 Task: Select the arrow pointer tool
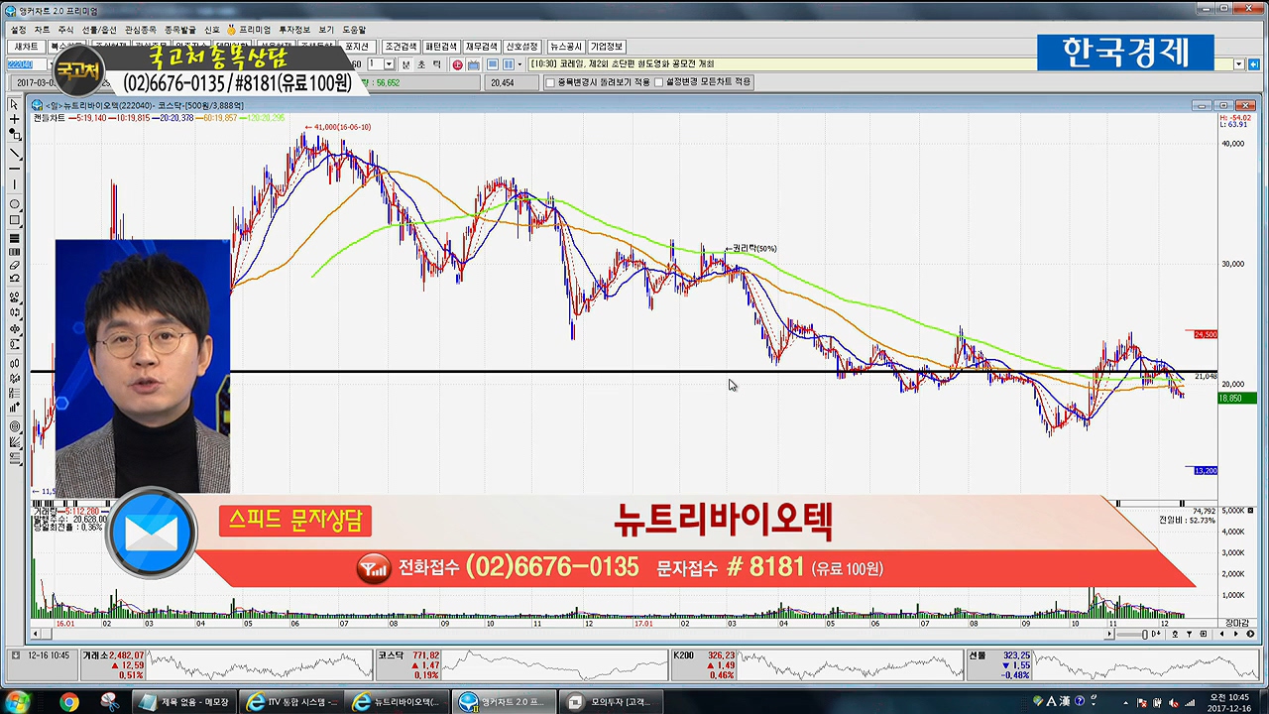[14, 104]
